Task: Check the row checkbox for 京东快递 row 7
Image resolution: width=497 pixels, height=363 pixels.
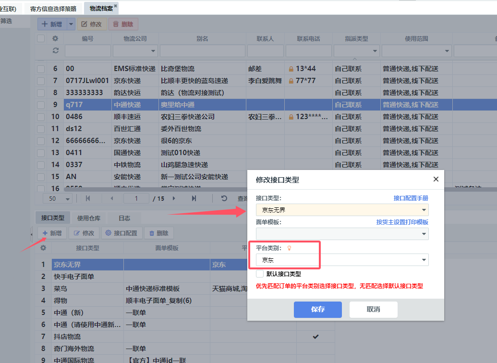Action: (41, 81)
